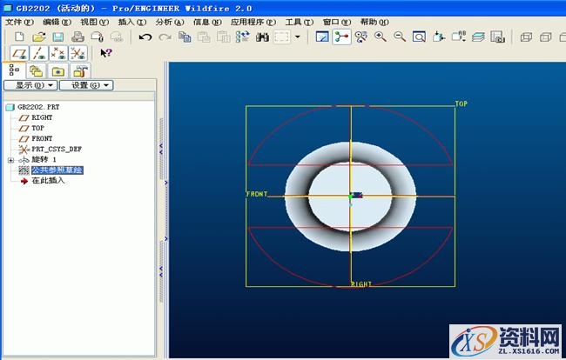The image size is (566, 360).
Task: Click the What's This help cursor icon
Action: click(x=106, y=53)
